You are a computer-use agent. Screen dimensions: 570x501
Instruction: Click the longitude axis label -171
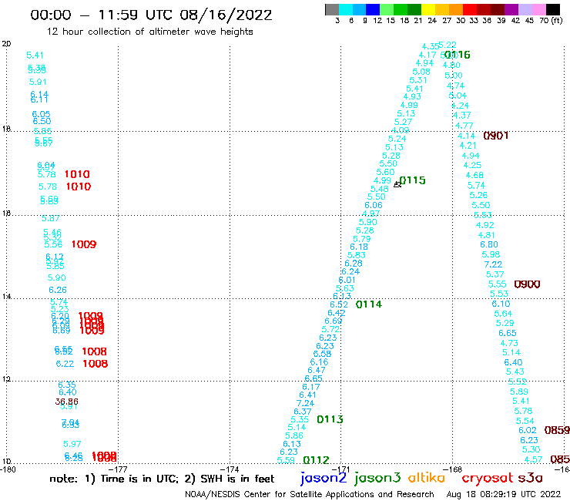[341, 469]
